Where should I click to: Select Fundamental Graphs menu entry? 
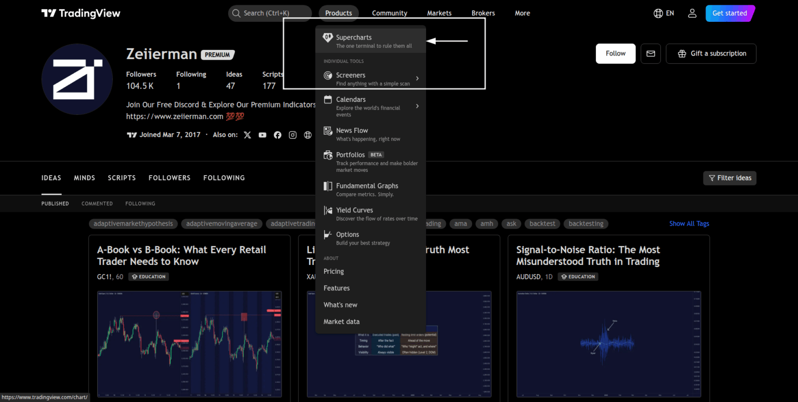point(370,190)
